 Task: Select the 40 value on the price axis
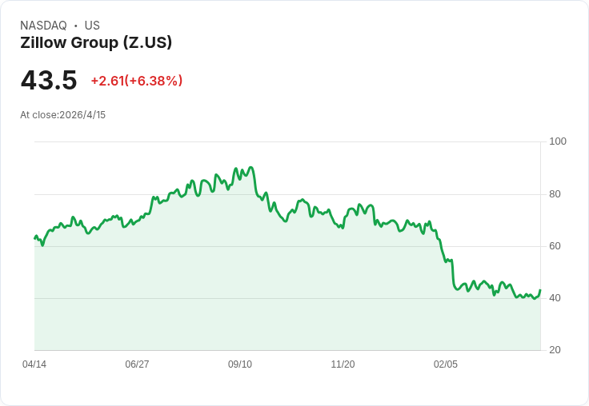tap(555, 298)
